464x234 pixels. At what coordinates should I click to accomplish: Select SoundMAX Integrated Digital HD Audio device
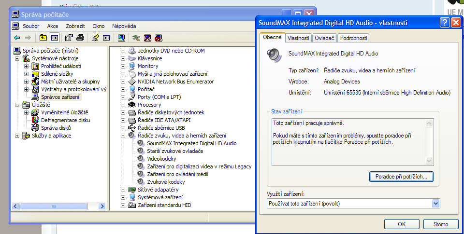tap(192, 143)
